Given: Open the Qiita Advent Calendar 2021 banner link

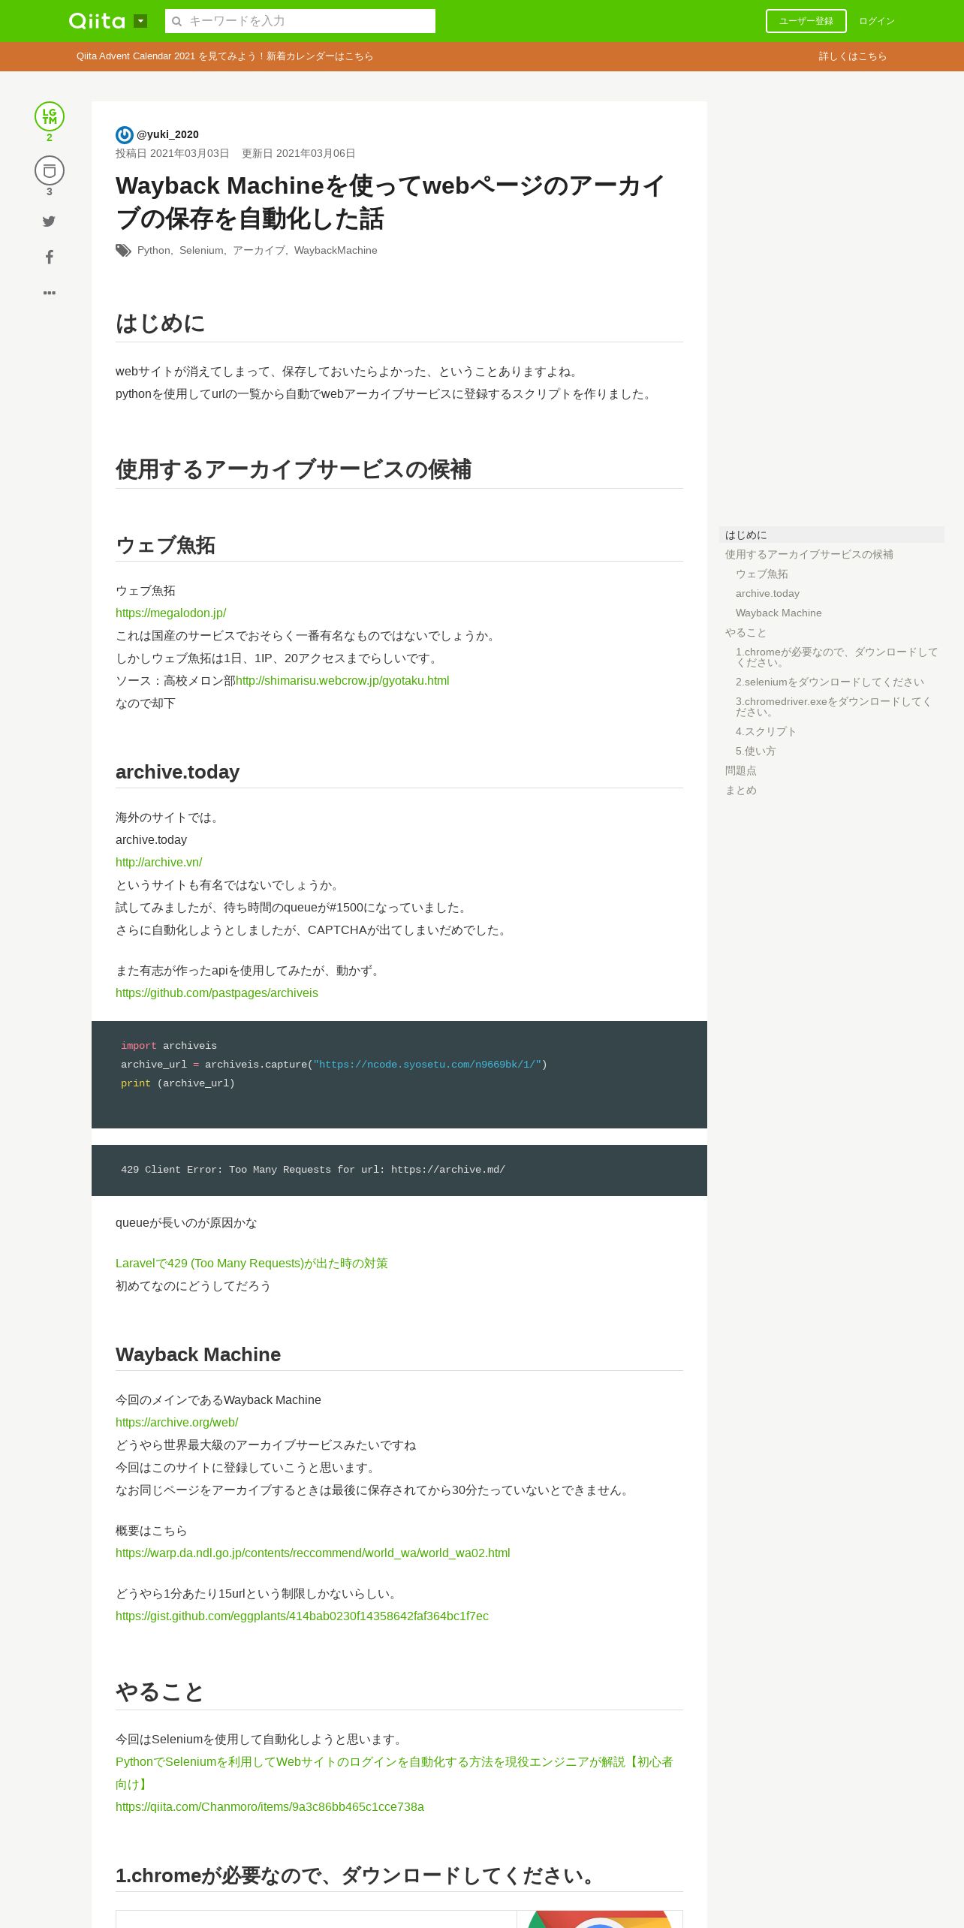Looking at the screenshot, I should 224,56.
